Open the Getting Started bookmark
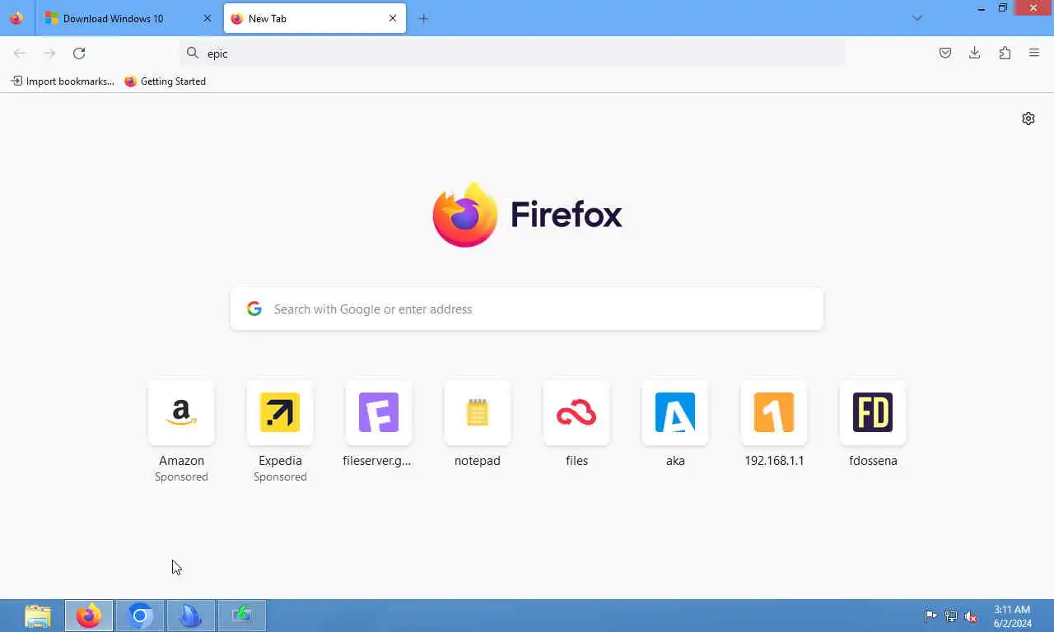This screenshot has width=1054, height=632. pos(166,81)
